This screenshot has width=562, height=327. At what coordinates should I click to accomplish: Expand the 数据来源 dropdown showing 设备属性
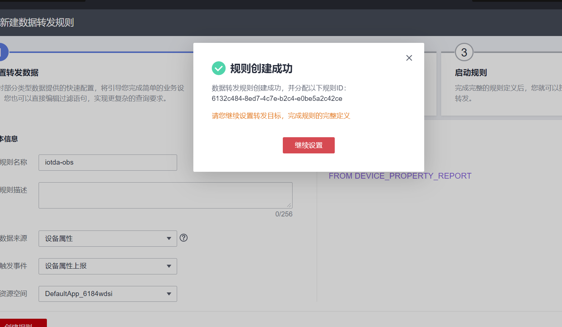(108, 238)
